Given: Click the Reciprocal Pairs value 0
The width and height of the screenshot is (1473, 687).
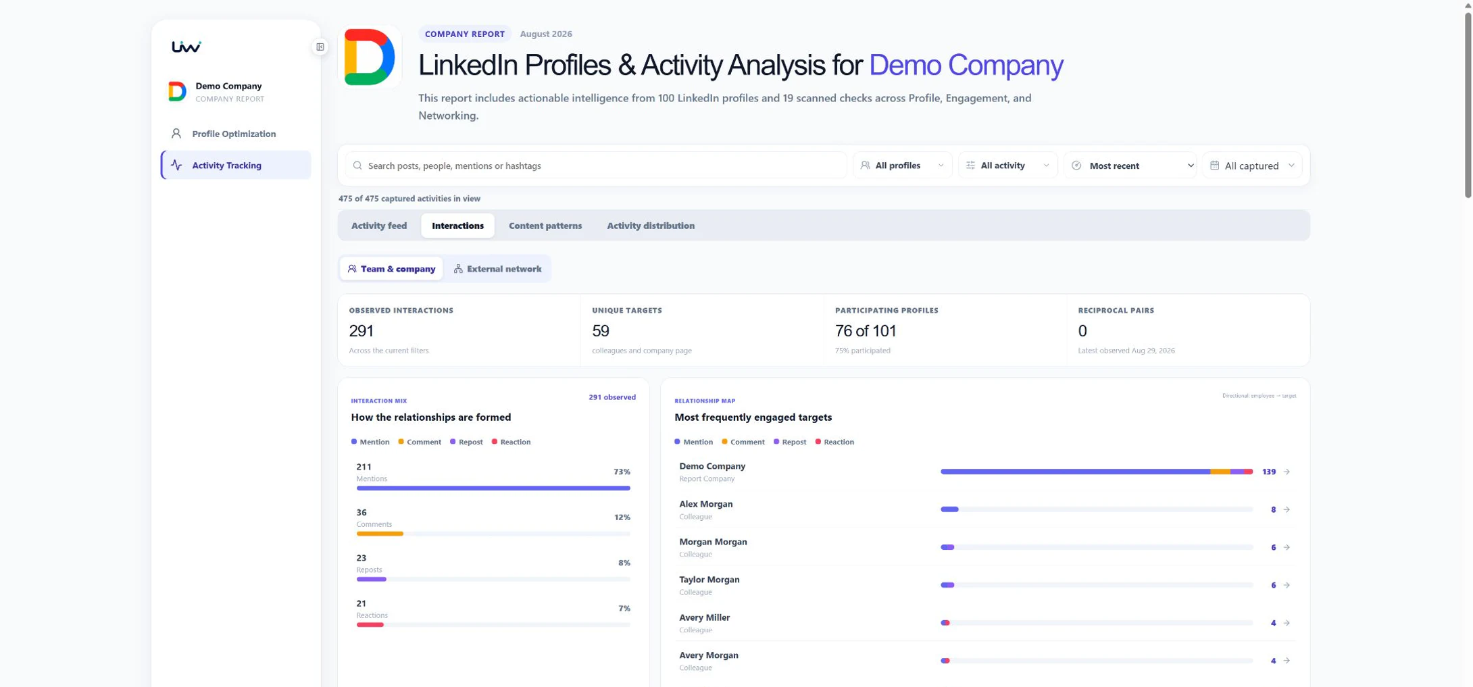Looking at the screenshot, I should click(x=1082, y=331).
